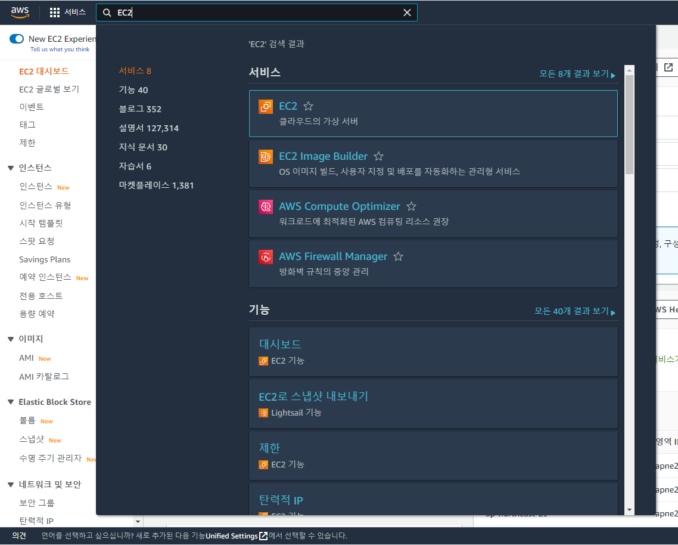Click the sidebar scroll down arrow
678x545 pixels.
(138, 522)
